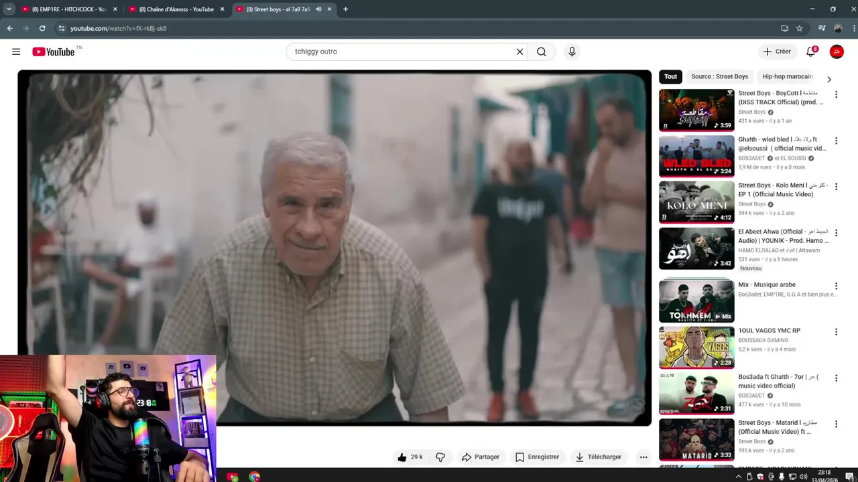Clear the search box with the X
The image size is (858, 482).
point(519,52)
